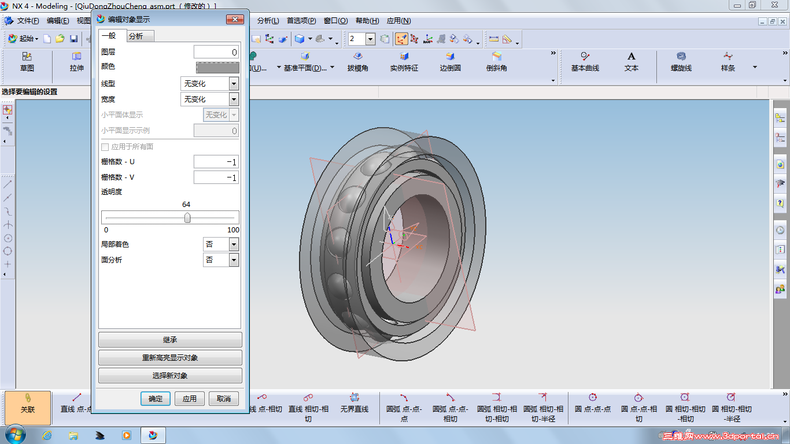Click the Translucency (透明度) slider handle
The image size is (790, 444).
187,218
